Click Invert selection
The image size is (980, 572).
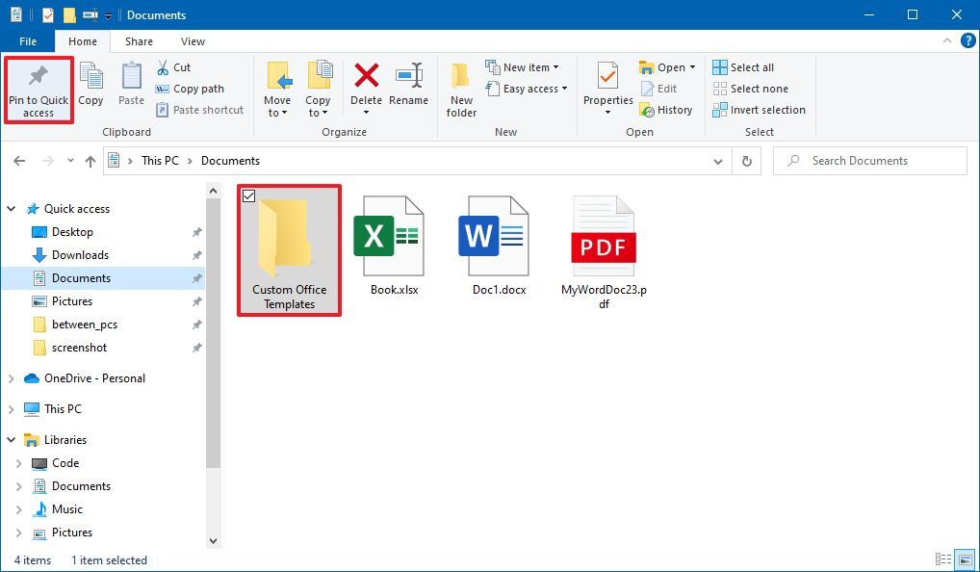pyautogui.click(x=760, y=110)
